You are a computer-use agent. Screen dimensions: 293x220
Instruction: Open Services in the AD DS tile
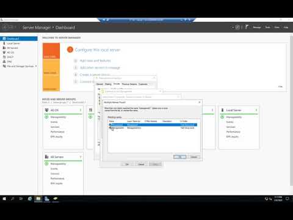[55, 127]
